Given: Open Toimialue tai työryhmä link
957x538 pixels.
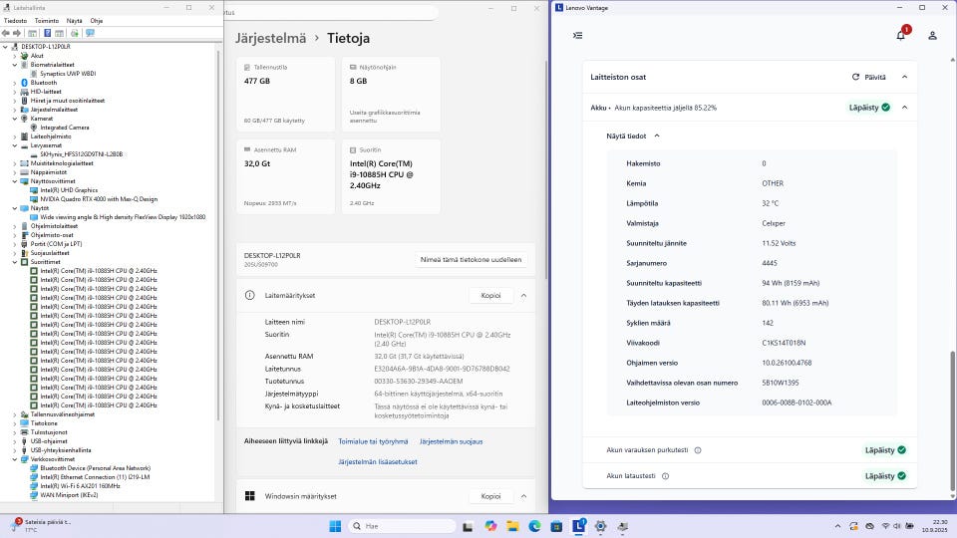Looking at the screenshot, I should [x=373, y=441].
